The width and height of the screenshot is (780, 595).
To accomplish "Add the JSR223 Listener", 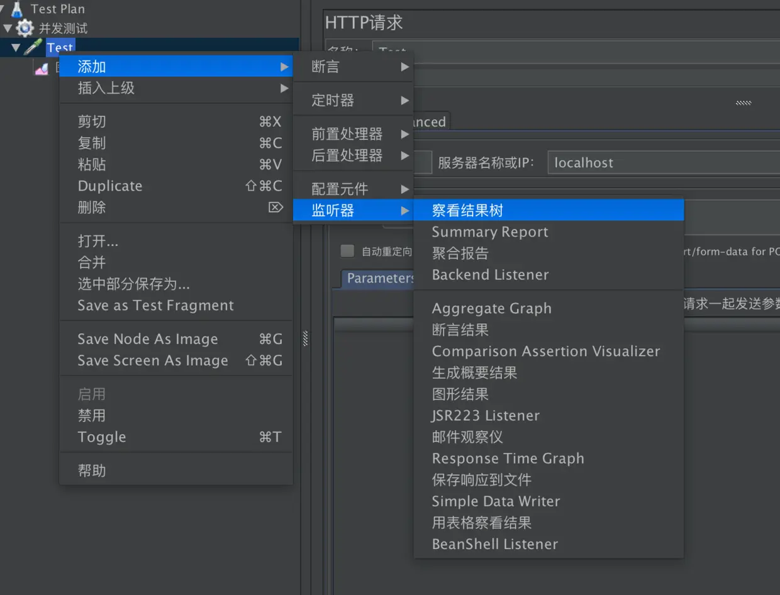I will coord(549,415).
